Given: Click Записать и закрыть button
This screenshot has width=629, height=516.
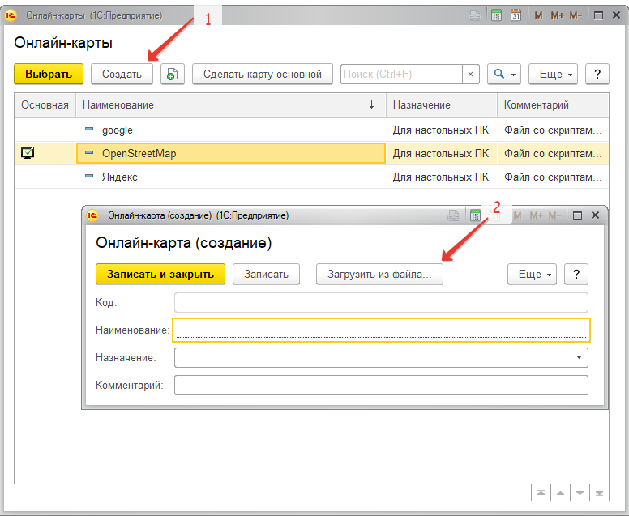Looking at the screenshot, I should [x=160, y=275].
